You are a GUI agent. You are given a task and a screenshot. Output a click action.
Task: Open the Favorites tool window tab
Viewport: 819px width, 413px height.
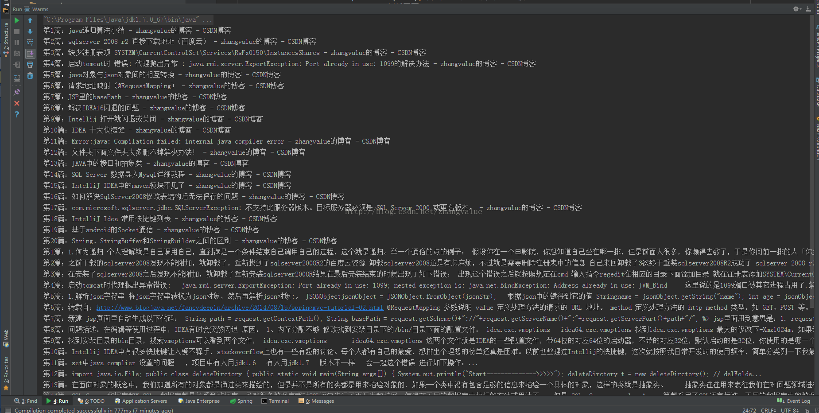click(6, 373)
